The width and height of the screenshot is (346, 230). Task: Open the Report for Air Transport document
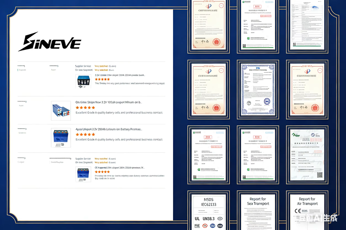coord(307,212)
